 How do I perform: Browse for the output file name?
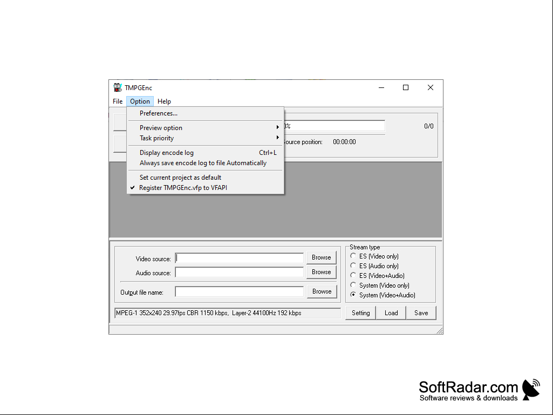(322, 291)
